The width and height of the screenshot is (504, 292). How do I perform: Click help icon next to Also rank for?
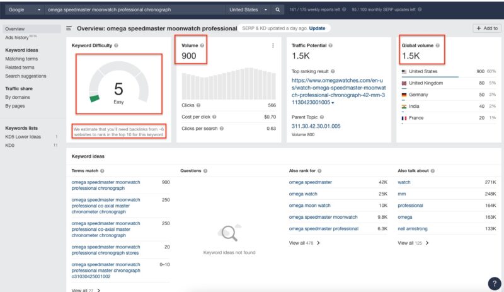pyautogui.click(x=319, y=171)
